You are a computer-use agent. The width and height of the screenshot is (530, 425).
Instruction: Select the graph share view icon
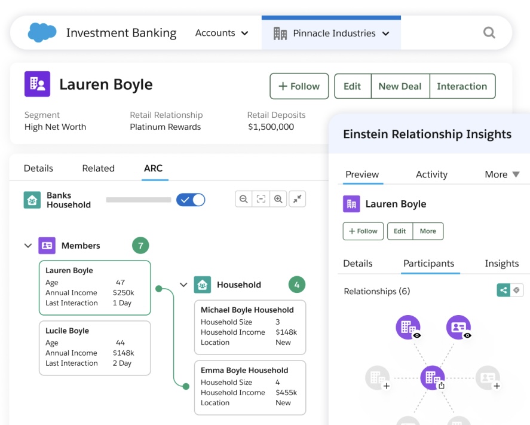(503, 290)
